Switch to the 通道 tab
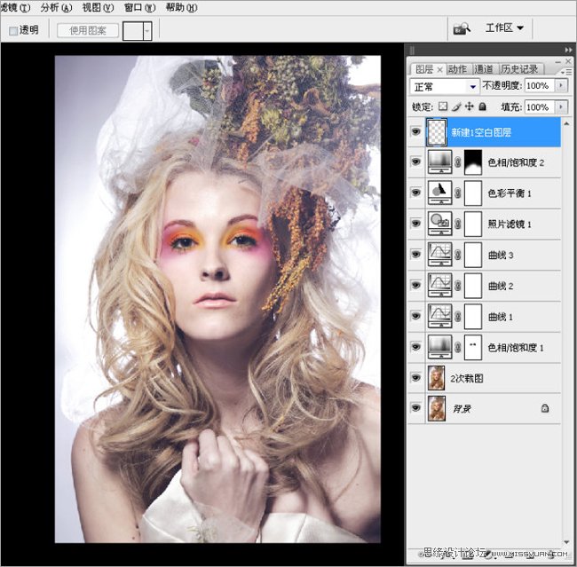The height and width of the screenshot is (567, 577). pyautogui.click(x=484, y=68)
